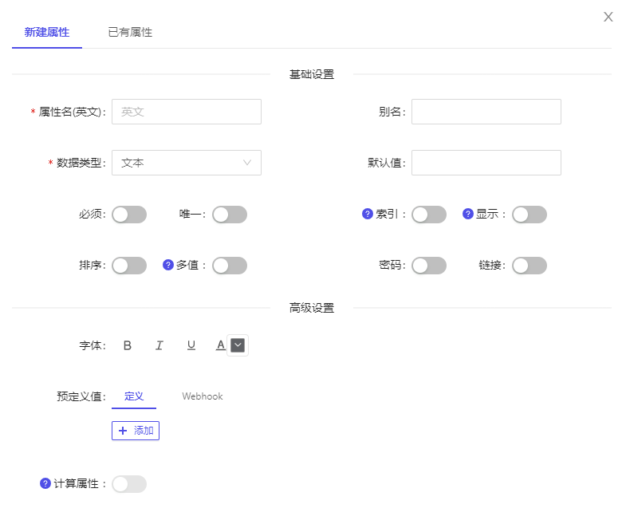Screen dimensions: 626x520
Task: Enable the 必须 required toggle
Action: [129, 215]
